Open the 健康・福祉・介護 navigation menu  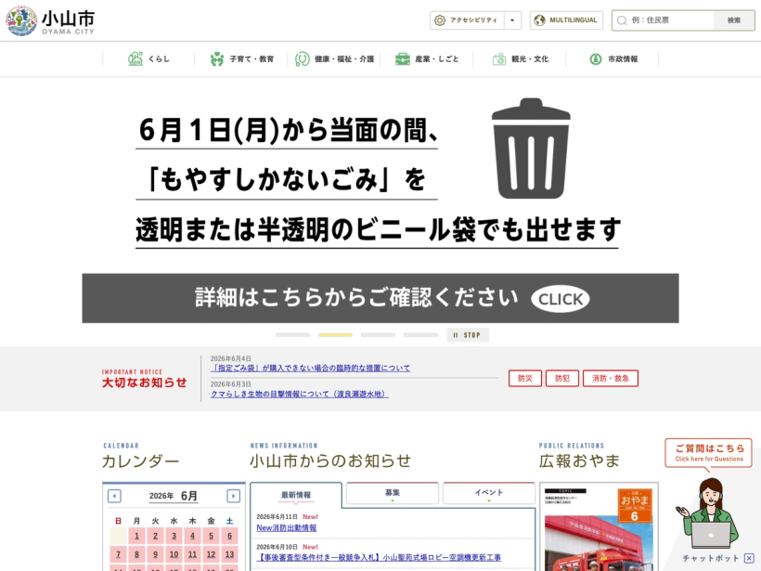[334, 59]
